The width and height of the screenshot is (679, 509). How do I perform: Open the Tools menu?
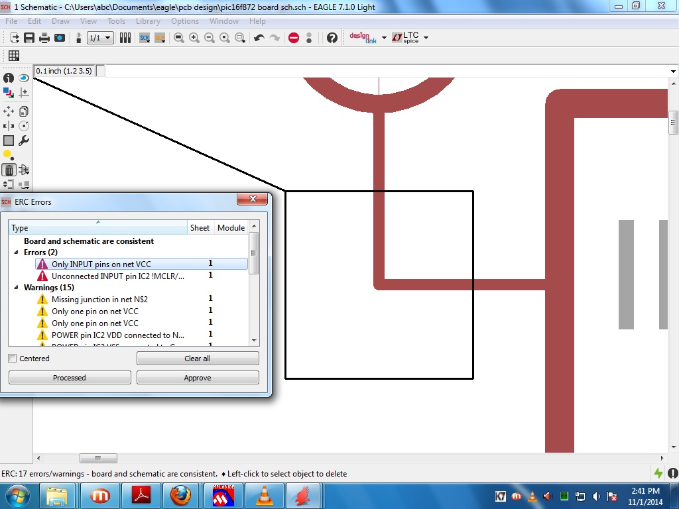point(116,21)
